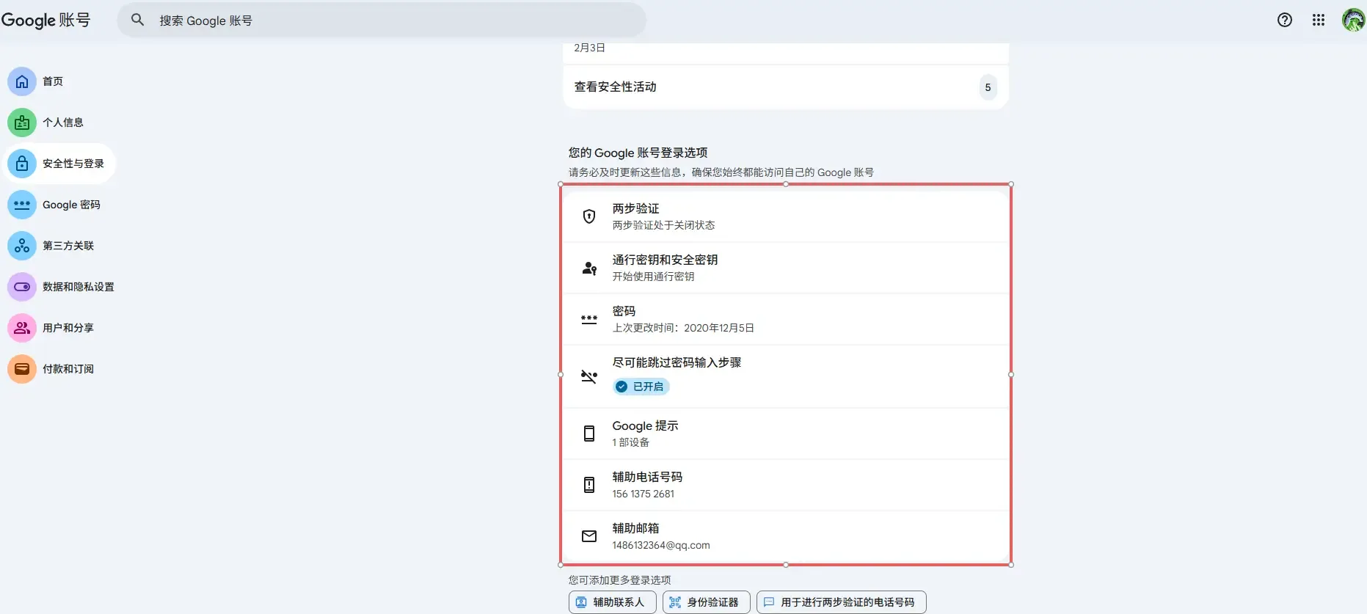Image resolution: width=1367 pixels, height=614 pixels.
Task: Click the skip-password crossed icon
Action: pos(588,376)
